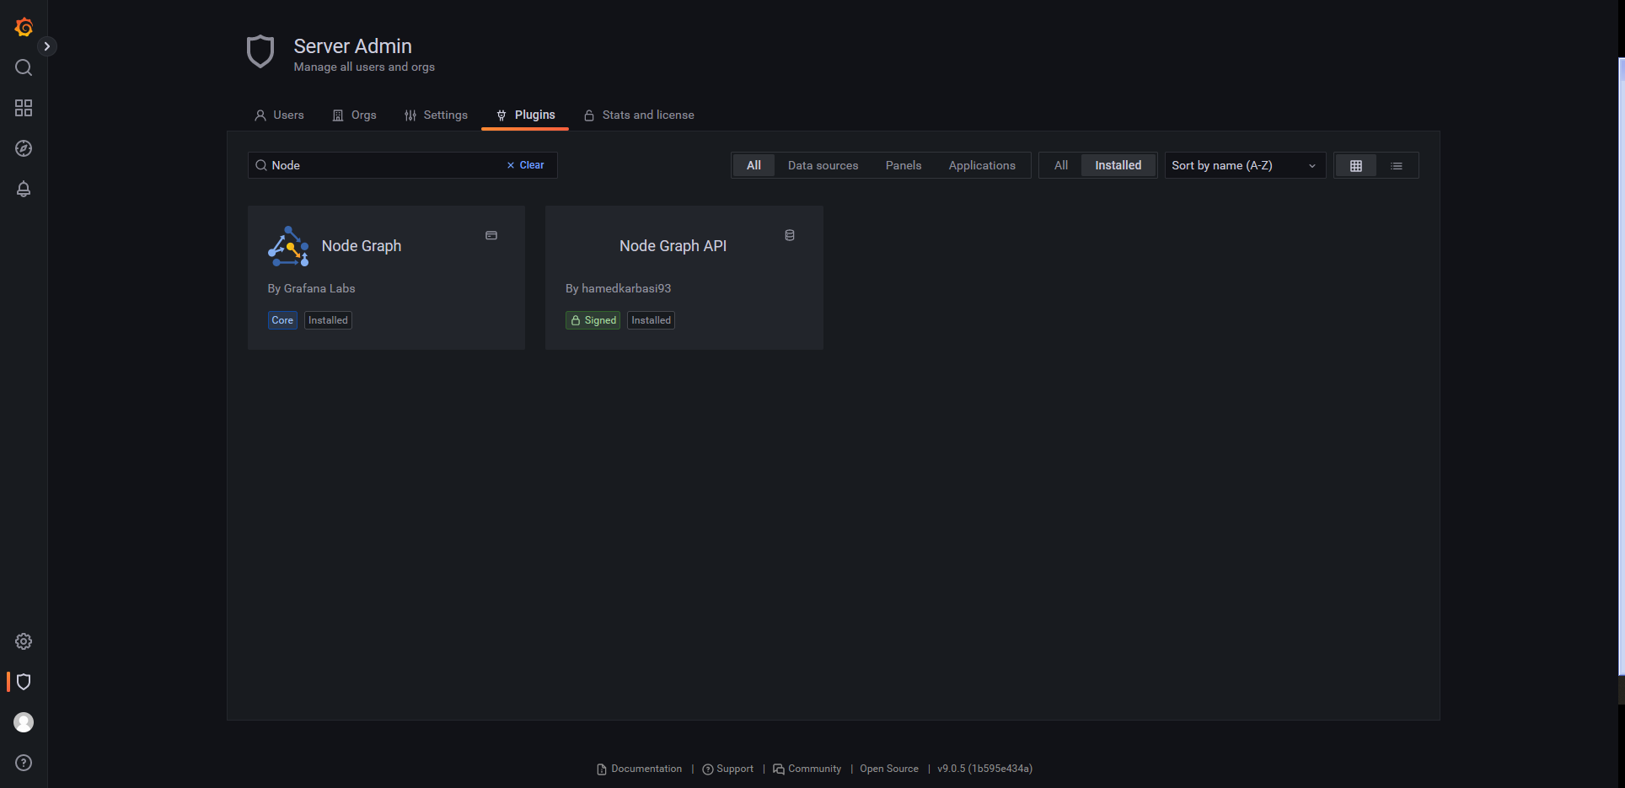Open the Support footer link
Image resolution: width=1625 pixels, height=788 pixels.
click(728, 769)
